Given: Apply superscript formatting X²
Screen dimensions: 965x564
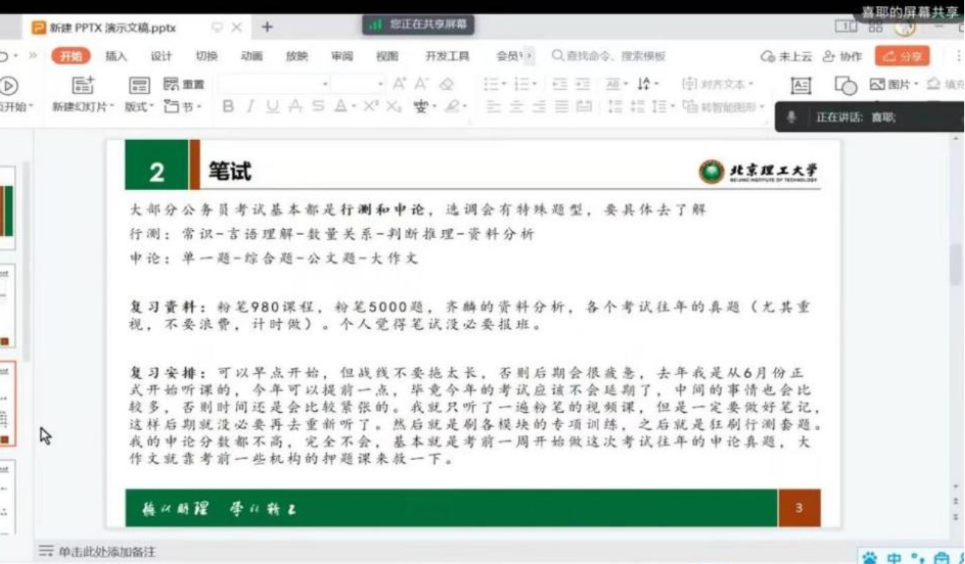Looking at the screenshot, I should pos(373,106).
